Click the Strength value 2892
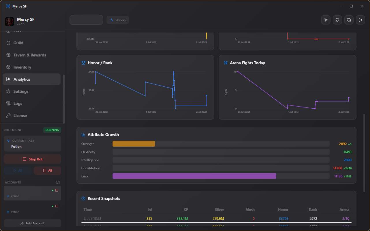The width and height of the screenshot is (370, 231). 343,144
